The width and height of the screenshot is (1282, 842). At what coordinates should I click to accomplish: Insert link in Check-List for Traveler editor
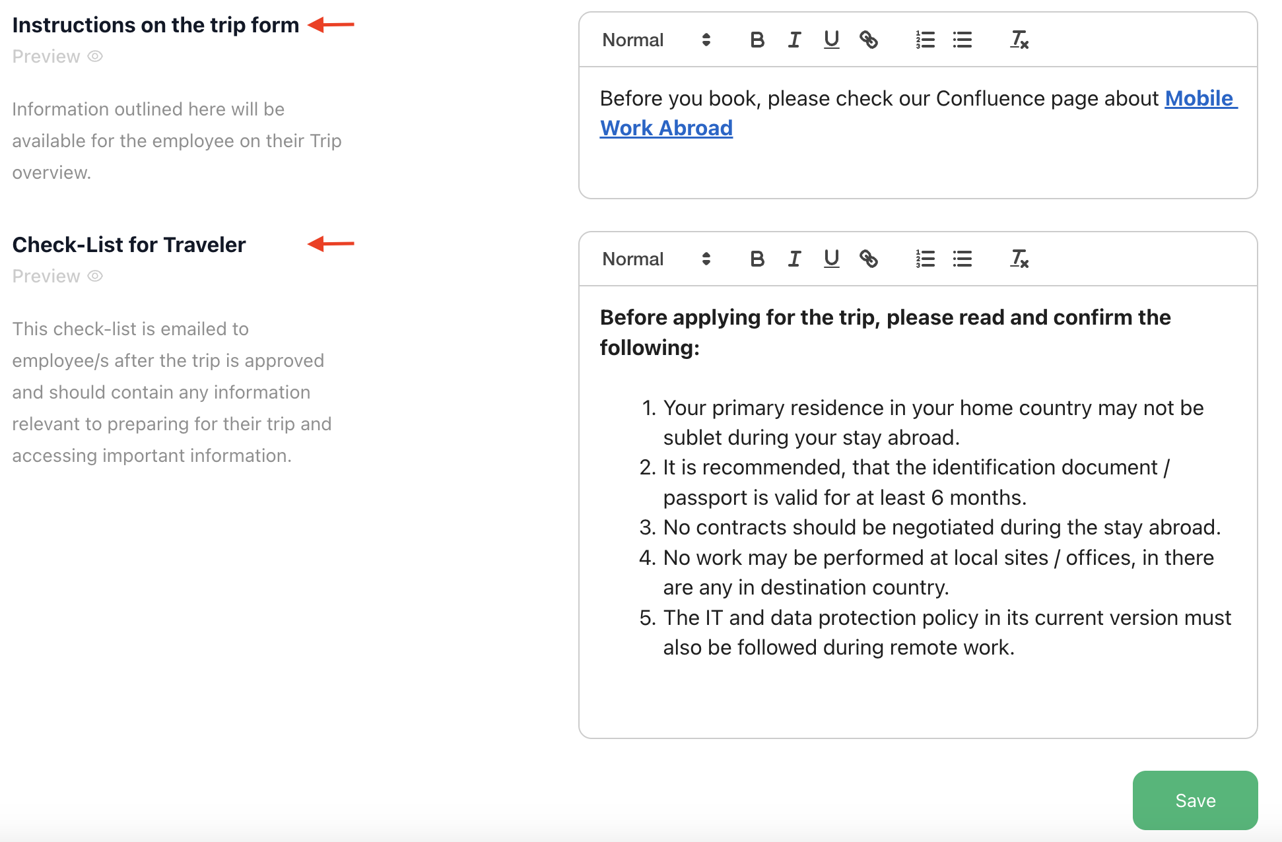pyautogui.click(x=868, y=259)
